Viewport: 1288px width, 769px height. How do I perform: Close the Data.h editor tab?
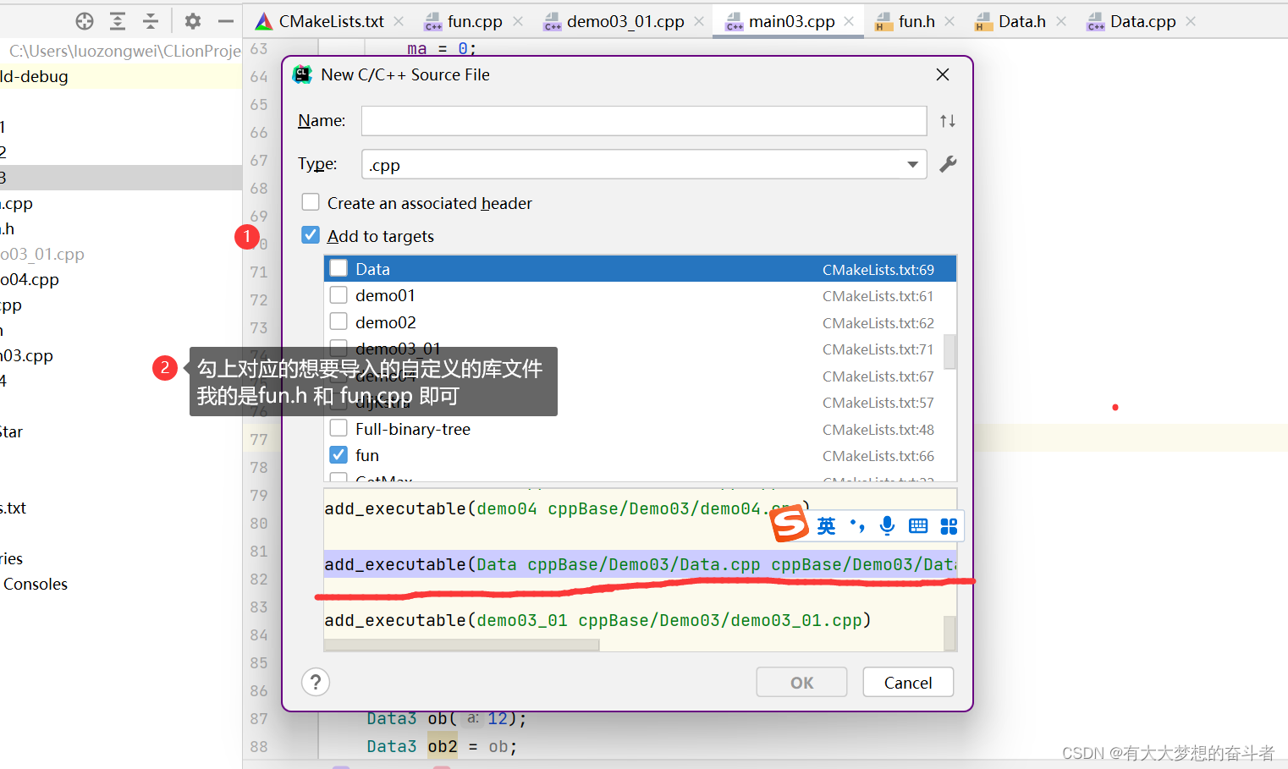click(x=1061, y=21)
